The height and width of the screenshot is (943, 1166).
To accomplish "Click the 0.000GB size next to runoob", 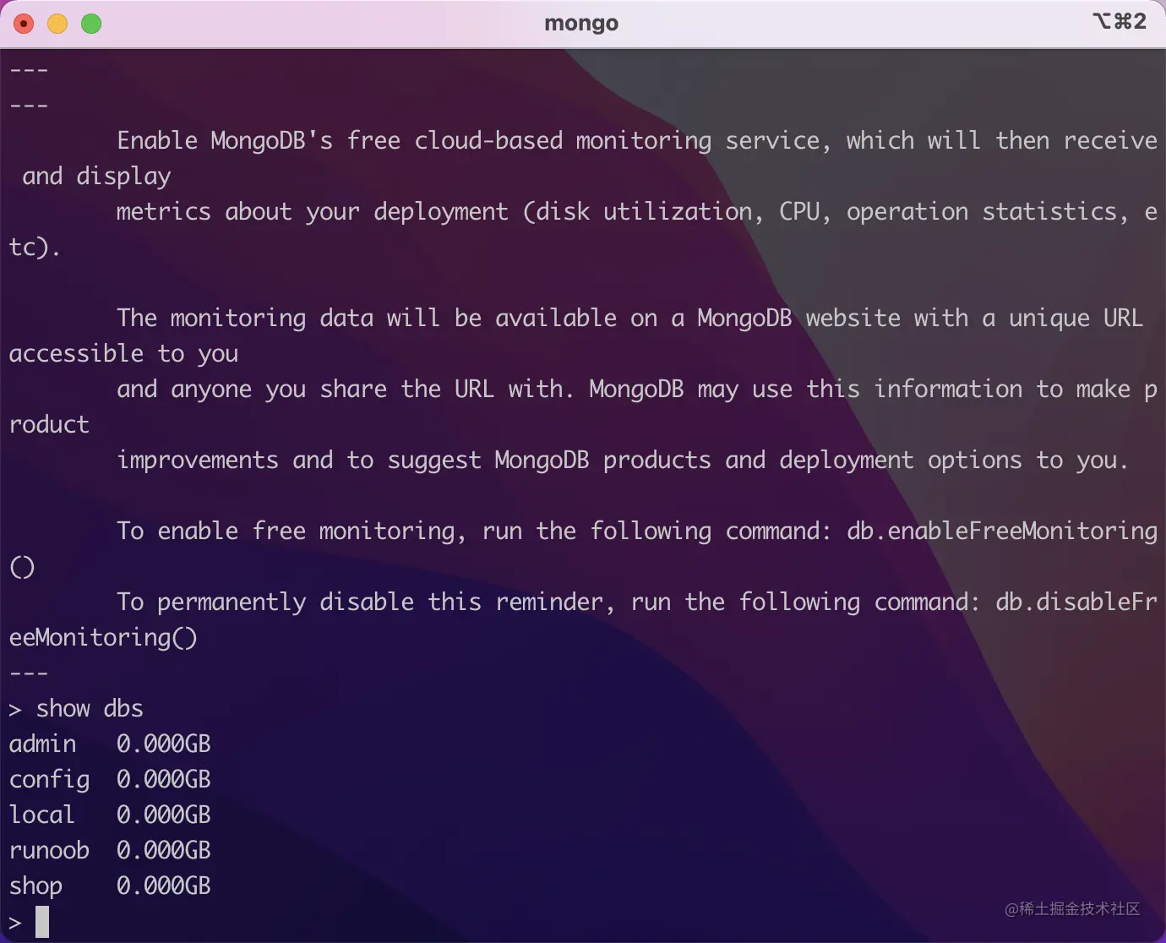I will coord(164,850).
